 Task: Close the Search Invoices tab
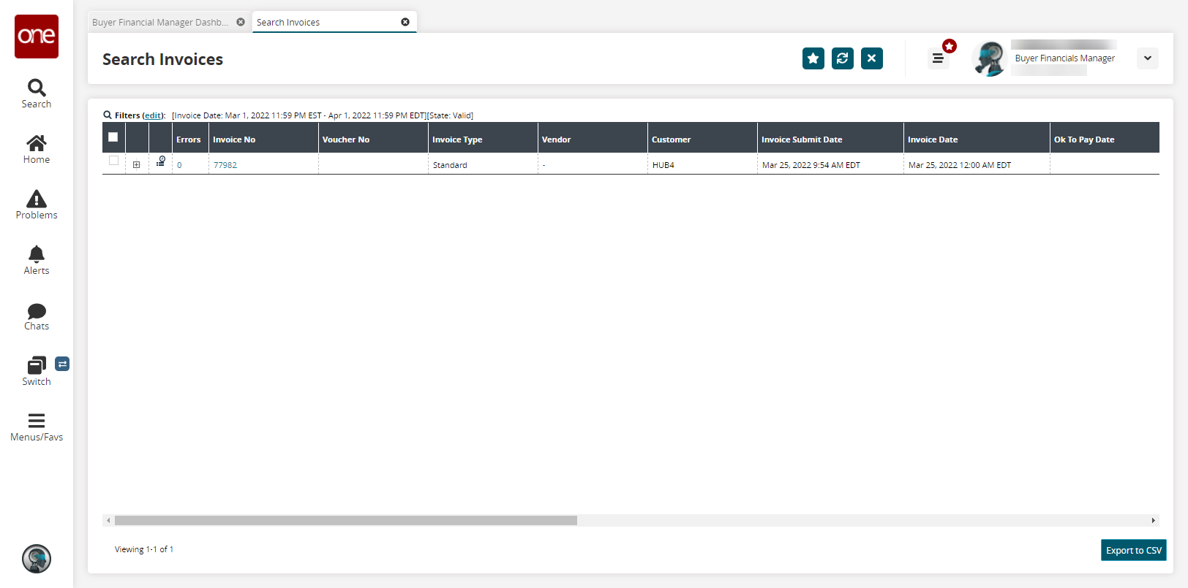405,22
